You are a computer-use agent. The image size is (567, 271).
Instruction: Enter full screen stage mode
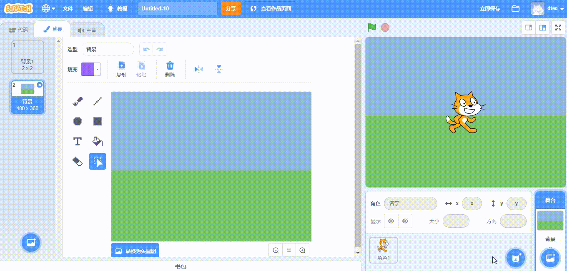[558, 28]
